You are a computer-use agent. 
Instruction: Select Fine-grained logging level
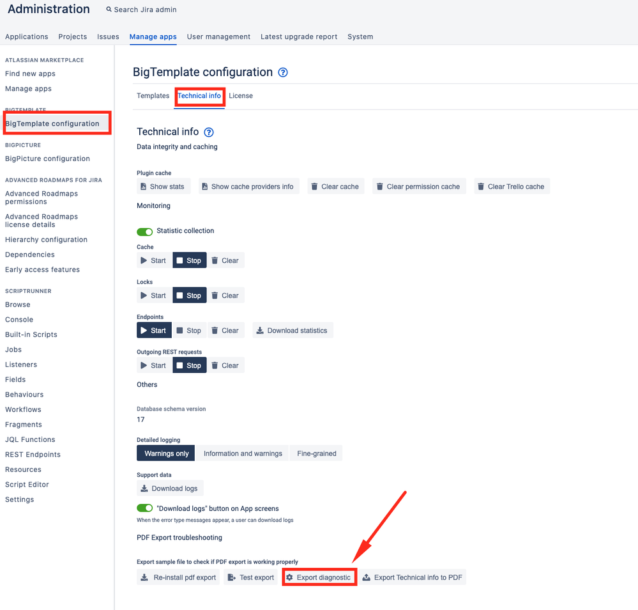click(x=316, y=453)
